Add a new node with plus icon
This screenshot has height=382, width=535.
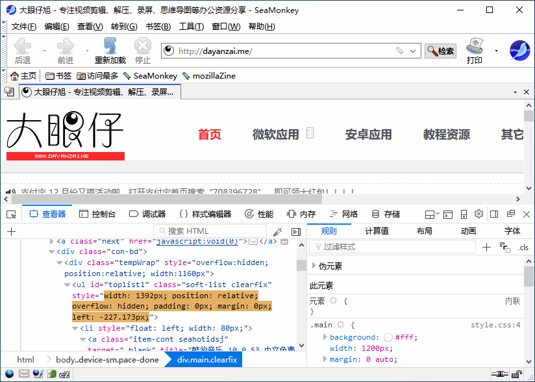[11, 231]
